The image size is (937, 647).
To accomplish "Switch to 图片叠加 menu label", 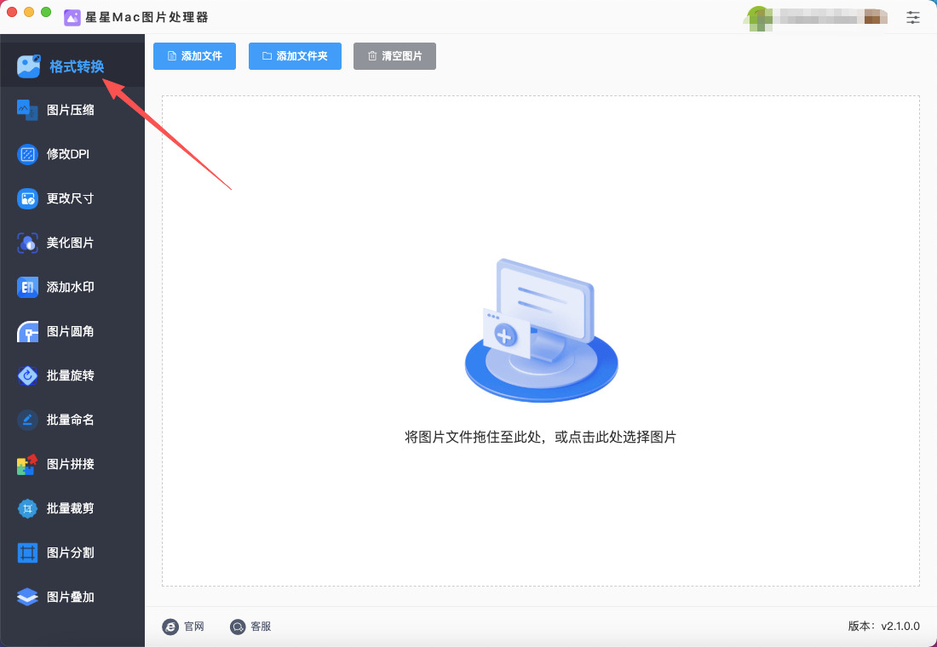I will pyautogui.click(x=71, y=597).
